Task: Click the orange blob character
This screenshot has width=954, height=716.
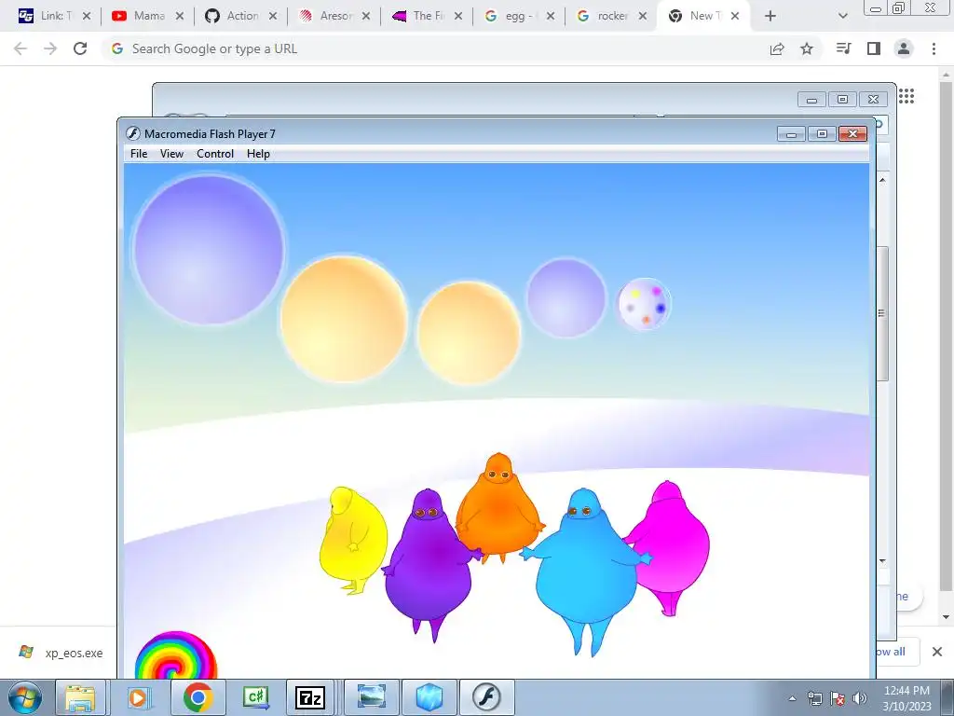Action: click(499, 508)
